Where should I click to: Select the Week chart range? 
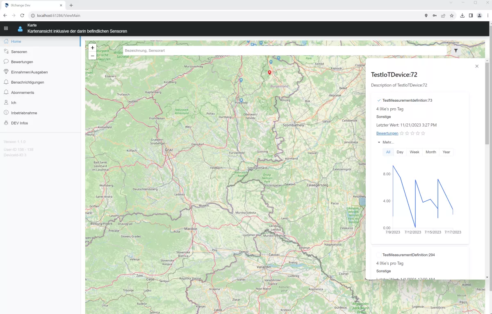tap(414, 152)
